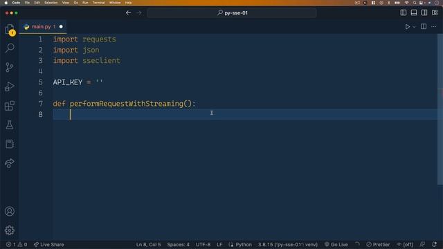Open the Accounts menu icon

point(10,211)
